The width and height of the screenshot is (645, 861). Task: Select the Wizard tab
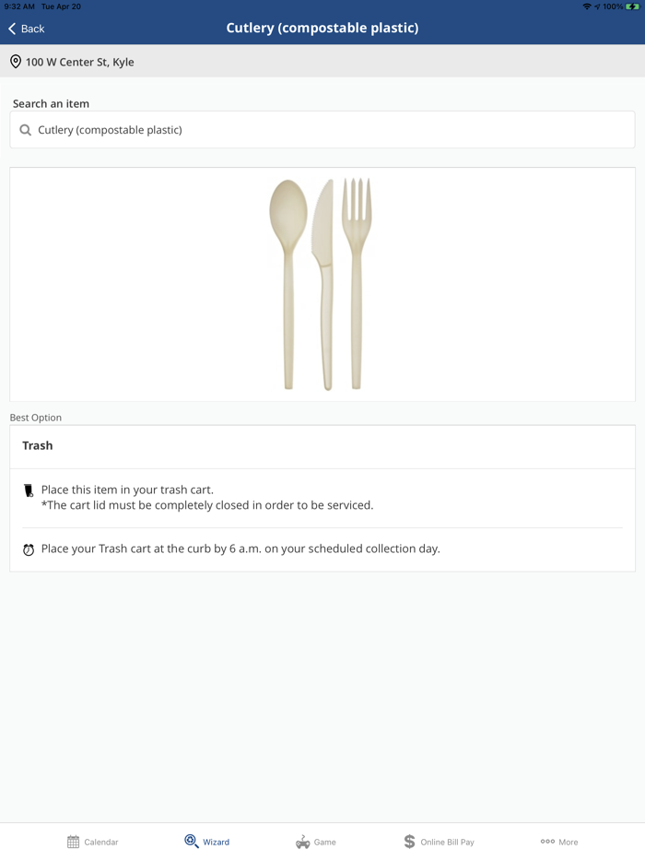[x=206, y=842]
